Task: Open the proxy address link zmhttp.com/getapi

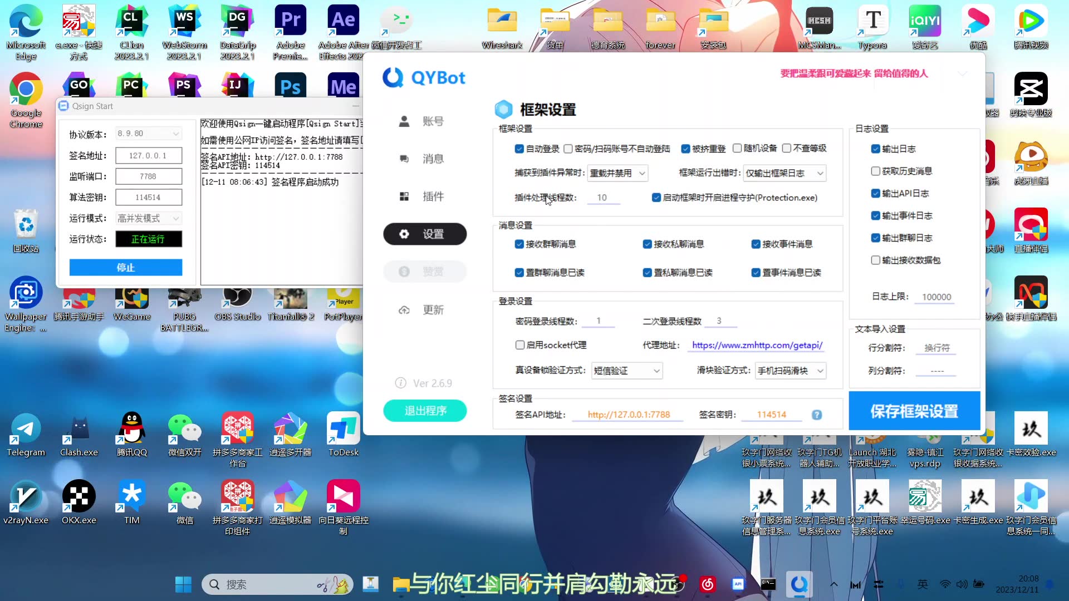Action: point(757,345)
